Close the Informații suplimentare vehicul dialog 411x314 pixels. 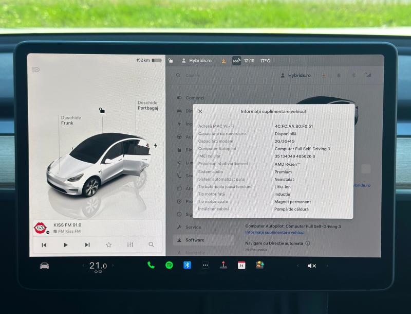pos(200,111)
